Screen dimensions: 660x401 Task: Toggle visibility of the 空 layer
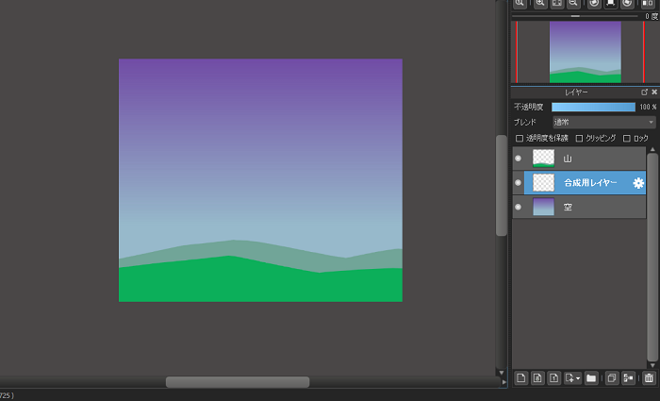click(x=518, y=207)
